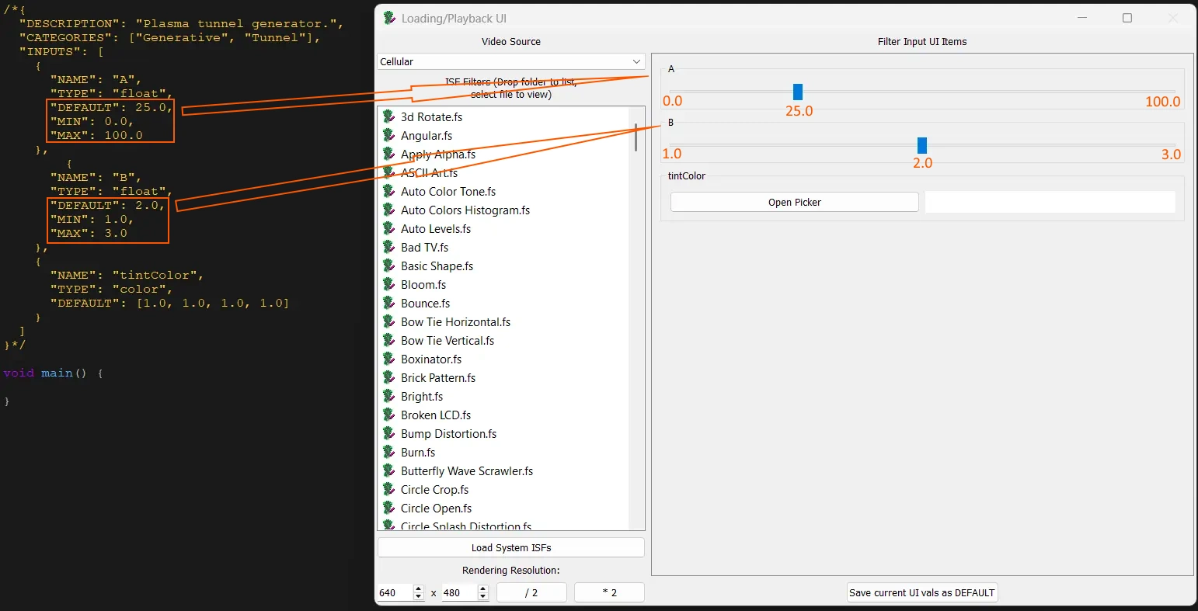Click the icon next to Apply Alpha.fs
The width and height of the screenshot is (1198, 611).
pos(389,154)
